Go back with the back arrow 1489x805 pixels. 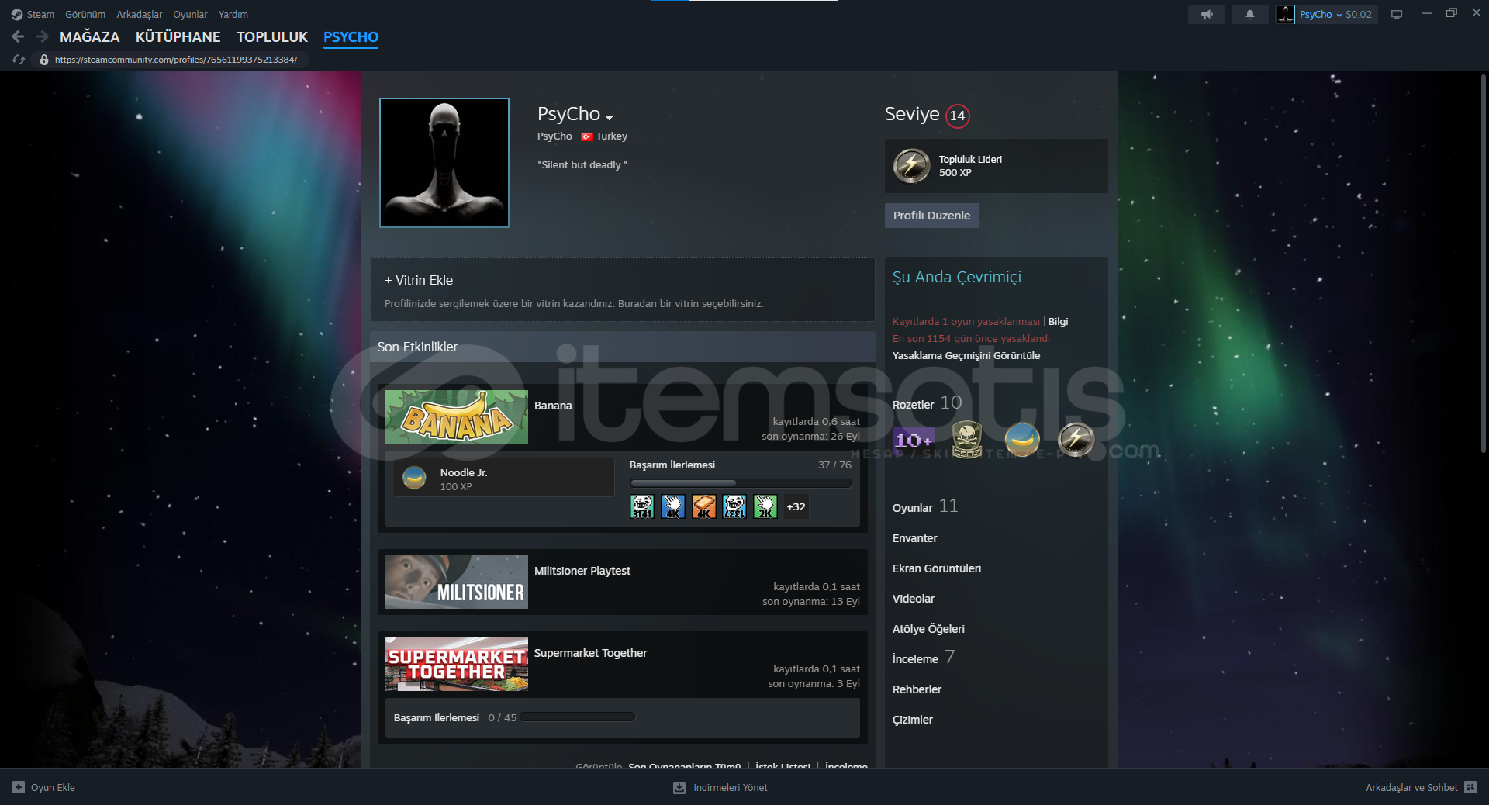(19, 36)
